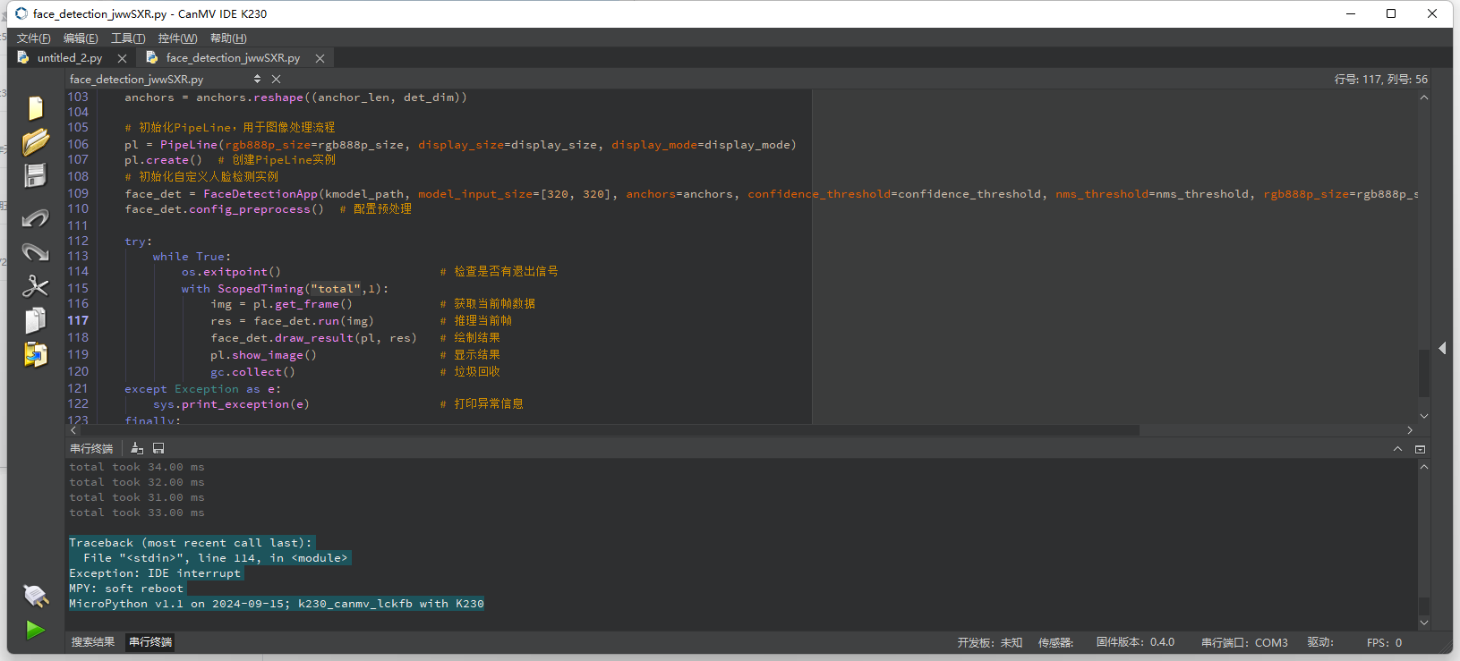This screenshot has height=661, width=1460.
Task: Run the script with the green play button
Action: (35, 630)
